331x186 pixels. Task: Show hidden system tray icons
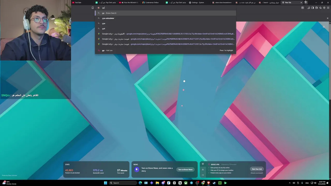click(x=290, y=183)
